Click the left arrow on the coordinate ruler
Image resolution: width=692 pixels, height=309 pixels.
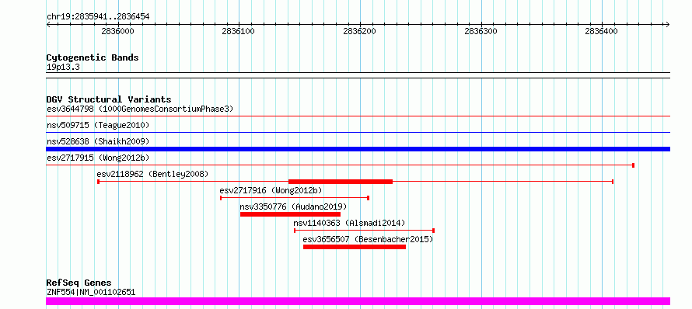coord(49,24)
